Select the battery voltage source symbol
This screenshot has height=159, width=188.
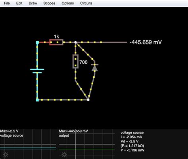(x=37, y=71)
